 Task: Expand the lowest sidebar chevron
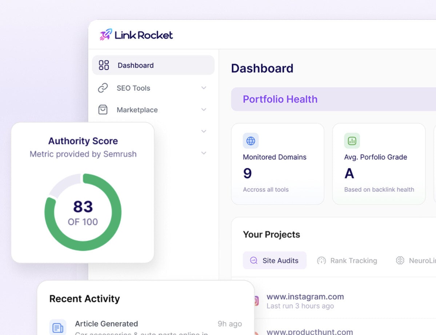click(x=204, y=153)
